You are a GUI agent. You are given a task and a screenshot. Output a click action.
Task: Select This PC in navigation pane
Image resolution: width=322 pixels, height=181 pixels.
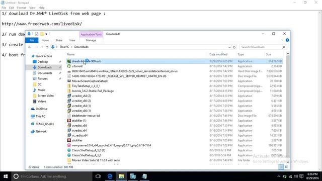[40, 116]
